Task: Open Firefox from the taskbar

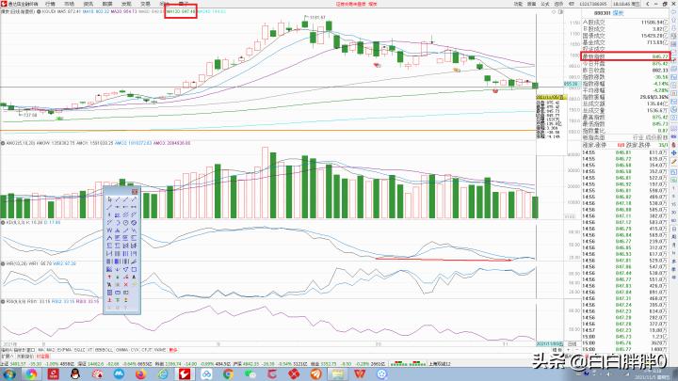Action: click(140, 374)
